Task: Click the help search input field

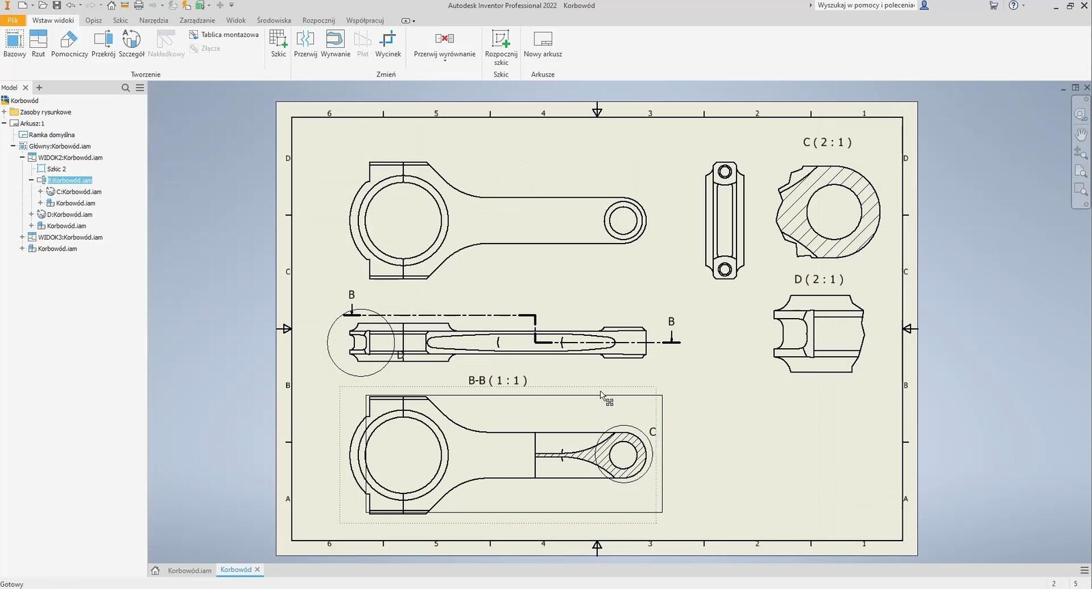Action: (865, 5)
